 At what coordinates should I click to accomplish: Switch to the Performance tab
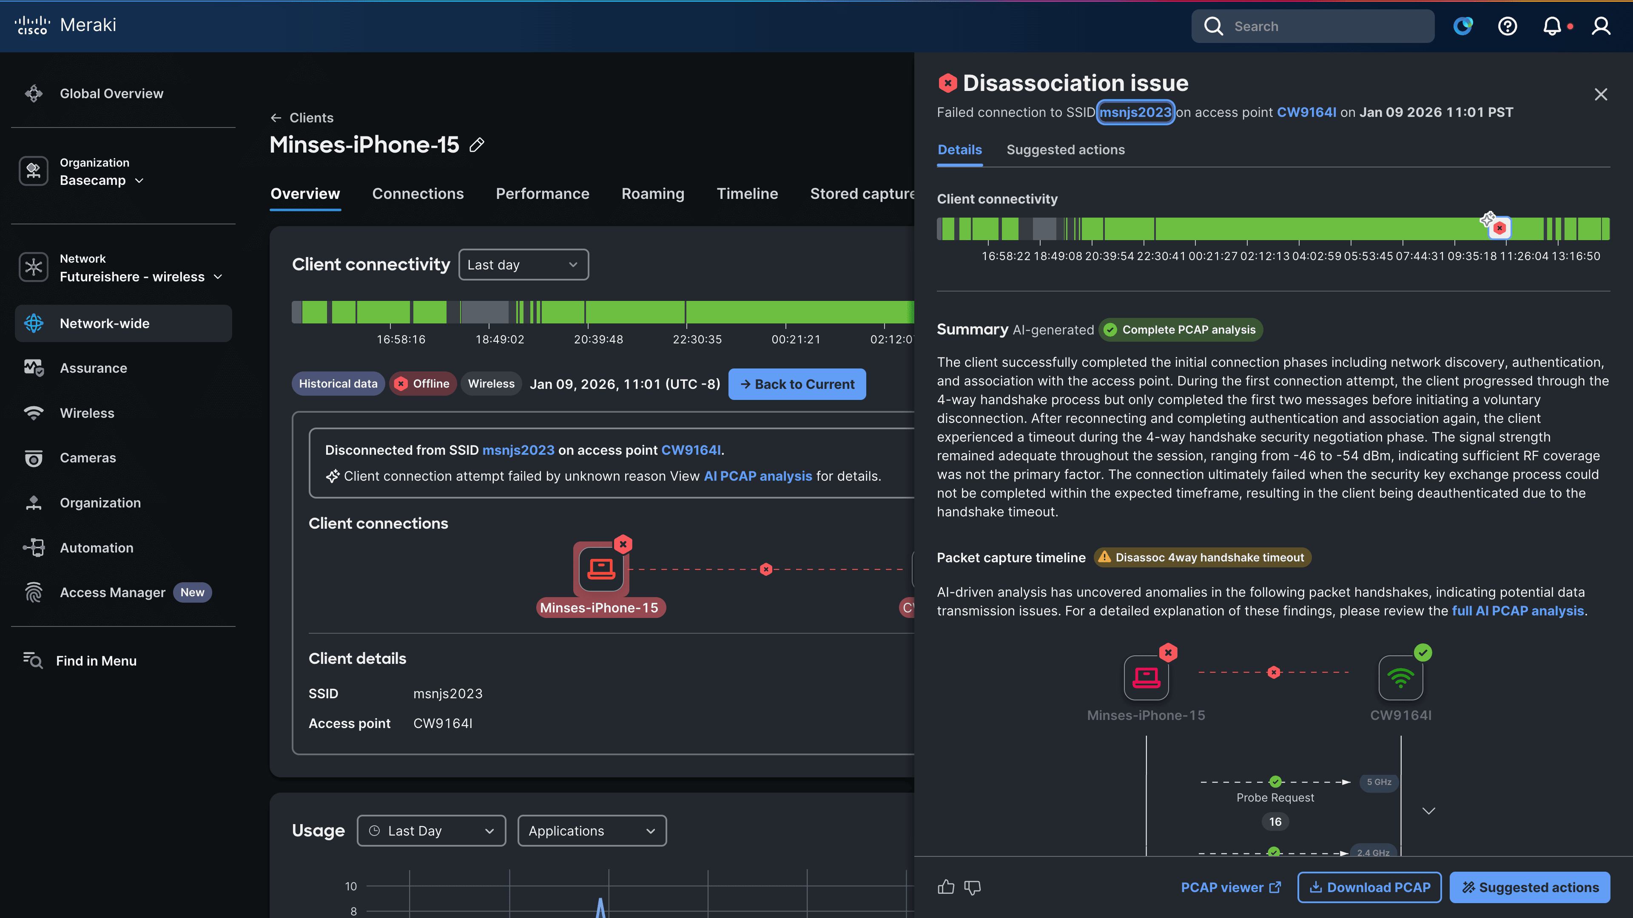(x=543, y=194)
